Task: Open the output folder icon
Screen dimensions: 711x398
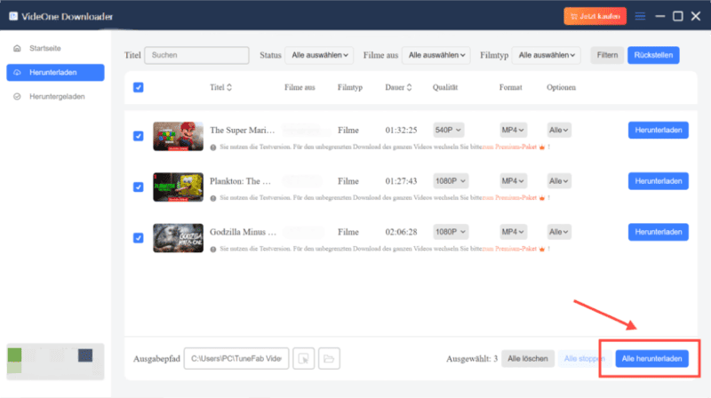Action: tap(329, 359)
